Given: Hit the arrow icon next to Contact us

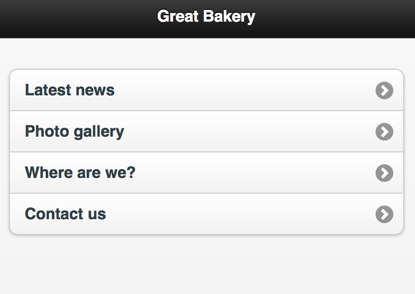Looking at the screenshot, I should click(x=384, y=214).
